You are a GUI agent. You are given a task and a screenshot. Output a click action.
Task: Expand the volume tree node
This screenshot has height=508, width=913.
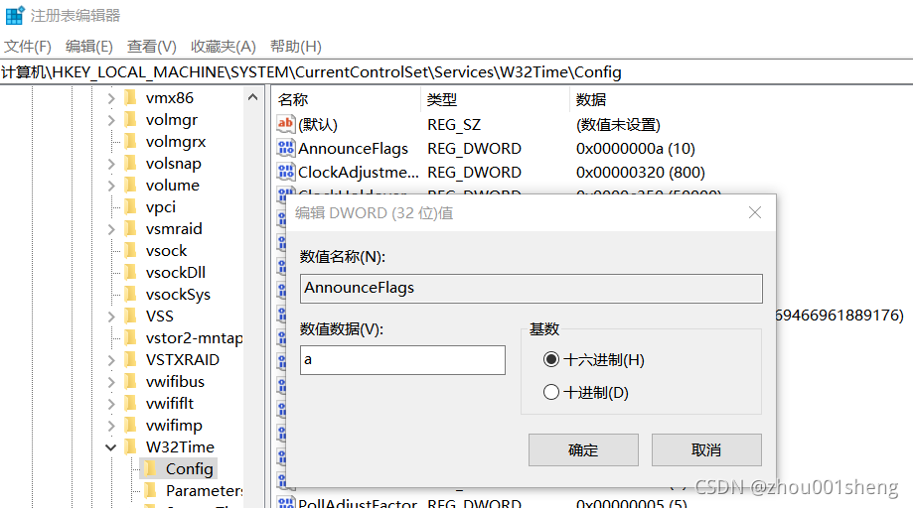111,186
